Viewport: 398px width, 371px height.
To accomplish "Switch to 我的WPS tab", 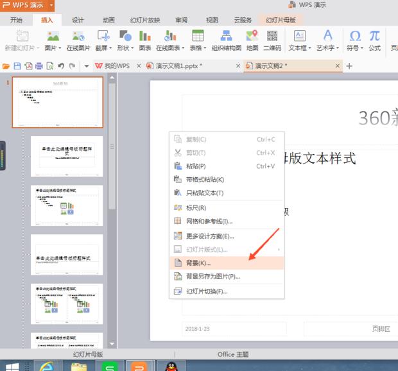I will pyautogui.click(x=117, y=66).
